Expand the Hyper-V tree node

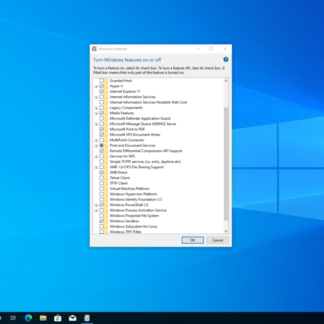click(x=96, y=86)
